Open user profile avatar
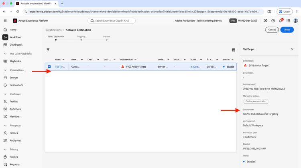Screen dimensions: 301x168 296,21
